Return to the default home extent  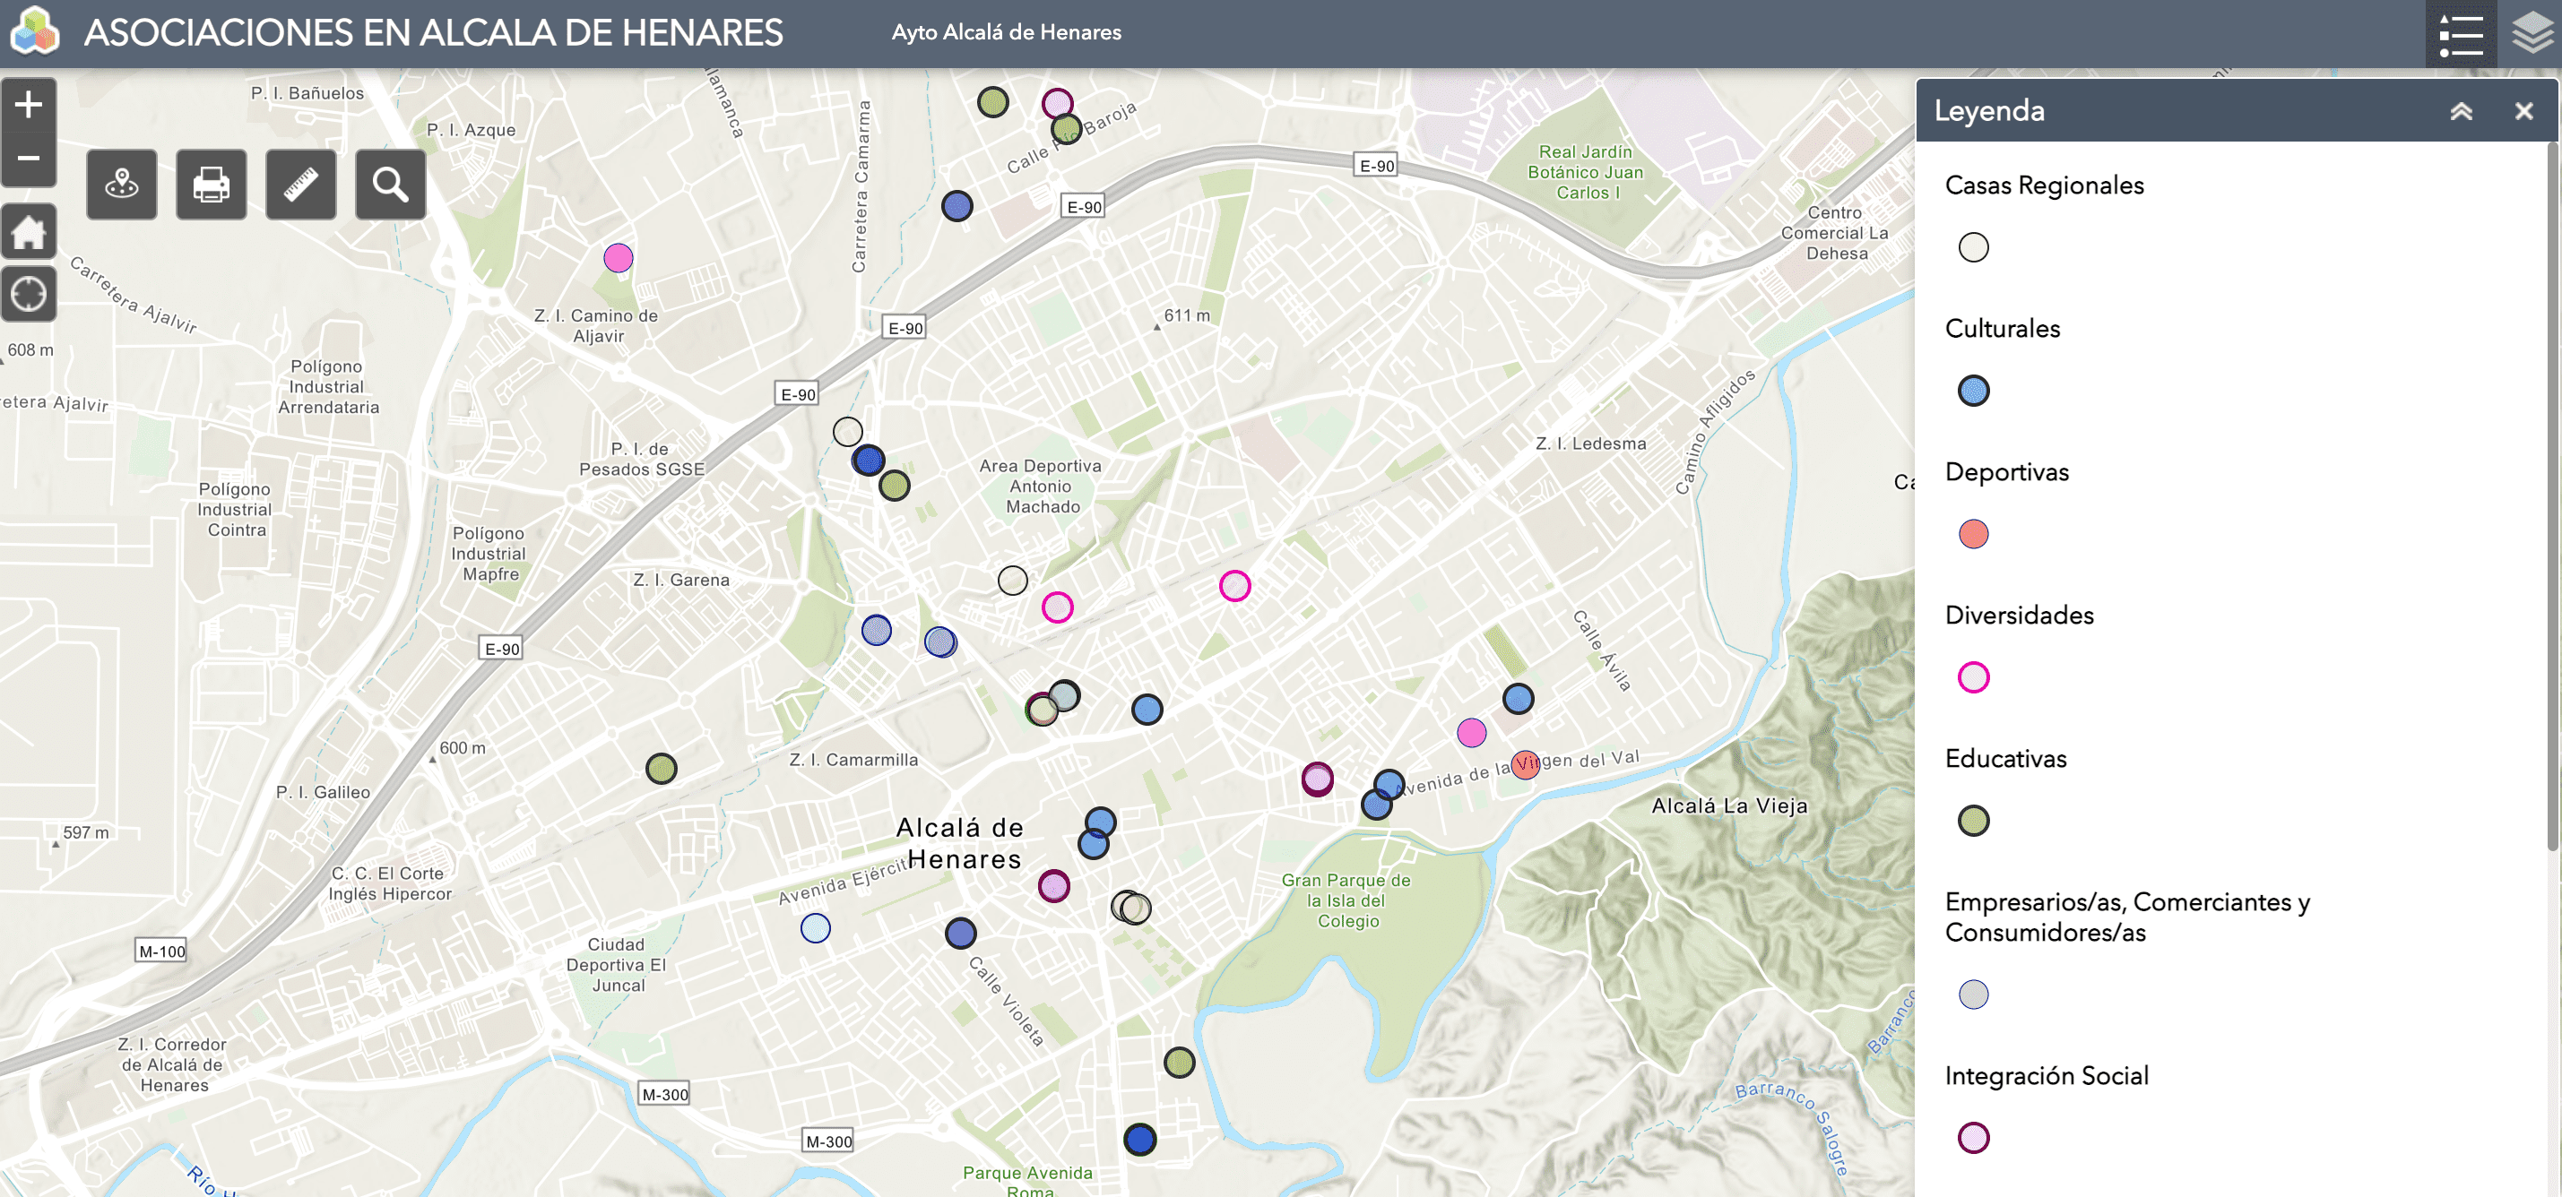(28, 233)
